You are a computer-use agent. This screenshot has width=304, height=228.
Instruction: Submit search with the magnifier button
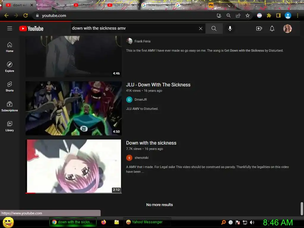(214, 28)
